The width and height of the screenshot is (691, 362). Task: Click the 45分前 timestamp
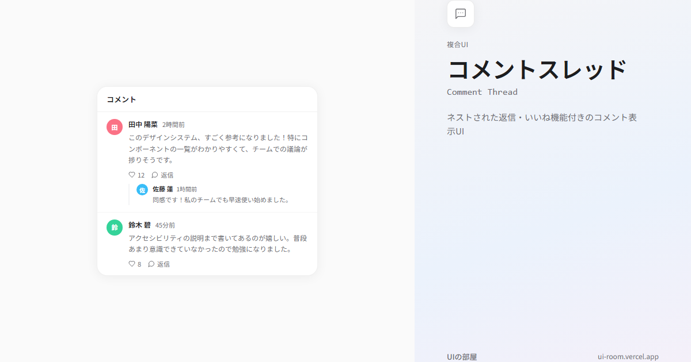click(x=165, y=225)
